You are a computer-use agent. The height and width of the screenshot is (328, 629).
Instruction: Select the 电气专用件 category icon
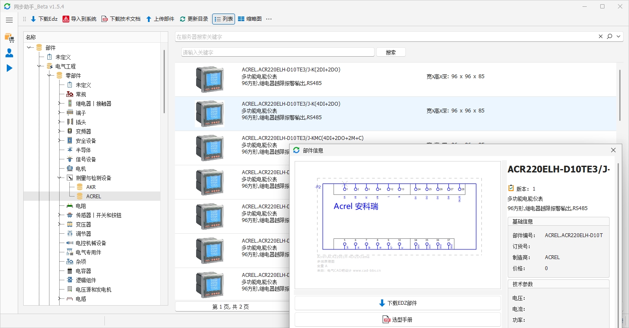[70, 252]
